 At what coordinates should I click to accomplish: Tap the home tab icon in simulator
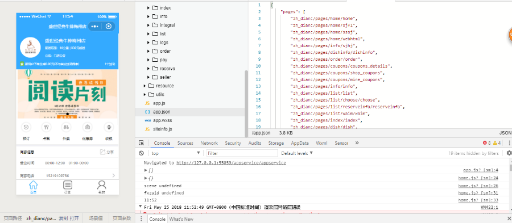[x=34, y=185]
